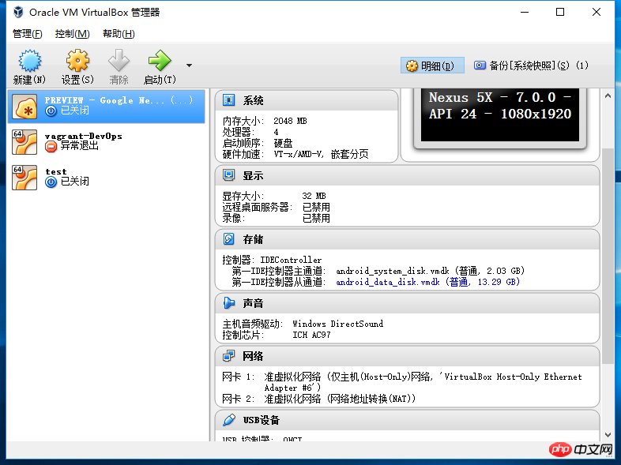Open the Start button dropdown arrow

(x=190, y=66)
